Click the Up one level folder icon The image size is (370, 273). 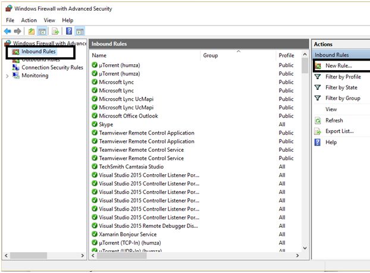click(x=32, y=31)
